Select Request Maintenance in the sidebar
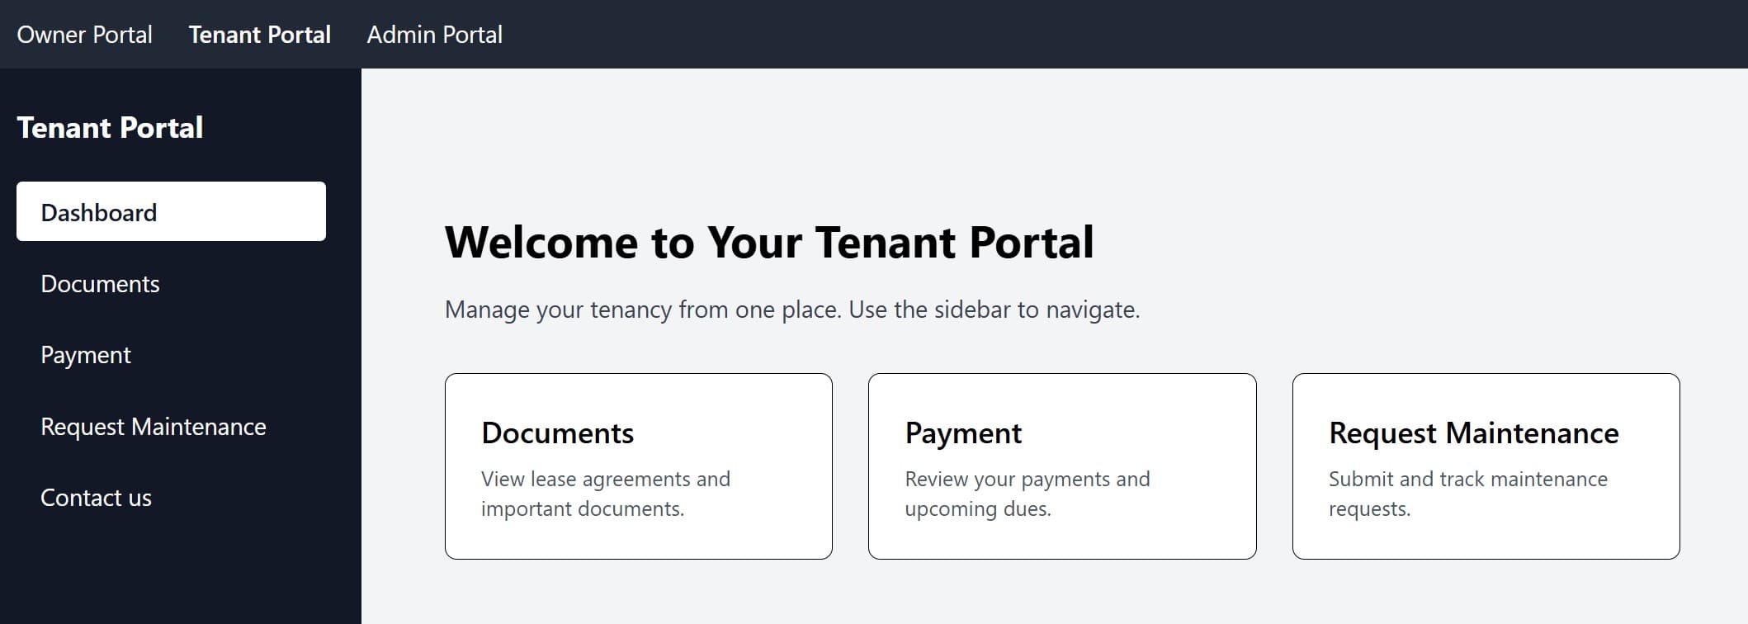This screenshot has width=1748, height=624. point(154,427)
